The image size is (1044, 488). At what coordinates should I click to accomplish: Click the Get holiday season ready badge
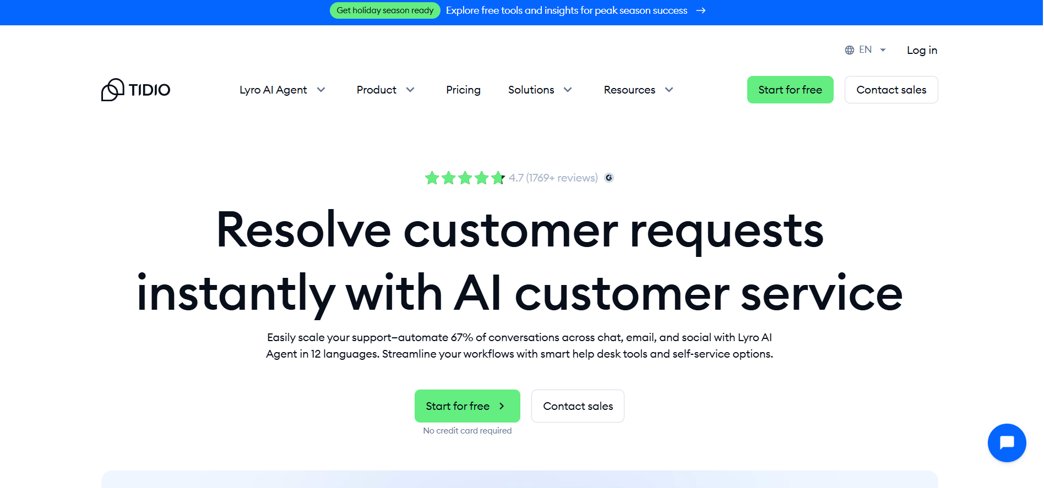coord(385,10)
